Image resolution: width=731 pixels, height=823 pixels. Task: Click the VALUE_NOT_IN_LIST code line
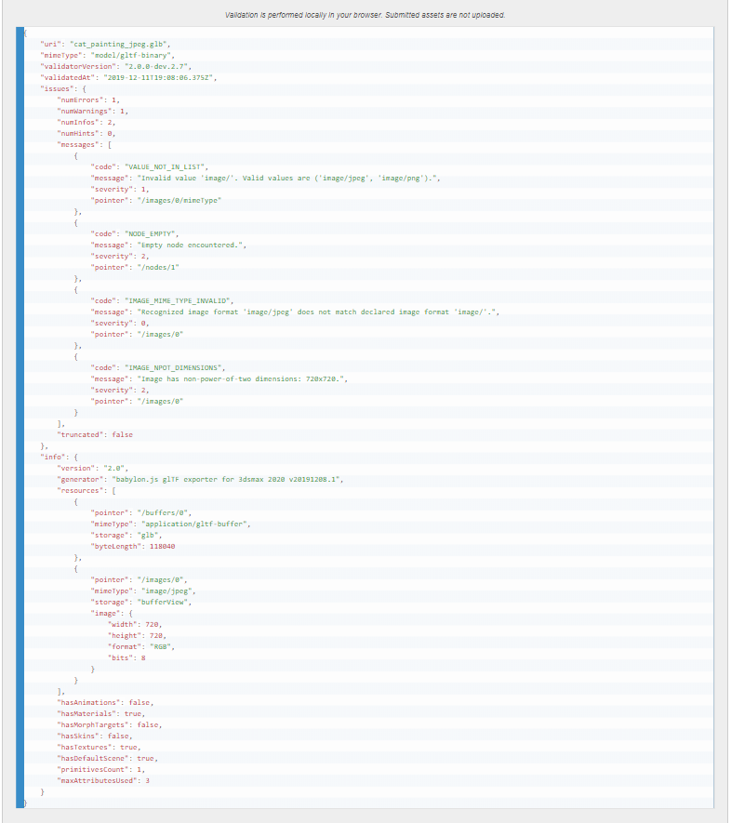pos(149,166)
